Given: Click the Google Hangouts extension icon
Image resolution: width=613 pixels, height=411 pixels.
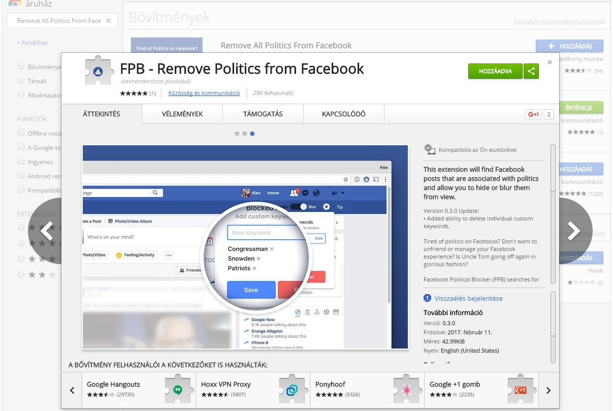Looking at the screenshot, I should coord(177,390).
